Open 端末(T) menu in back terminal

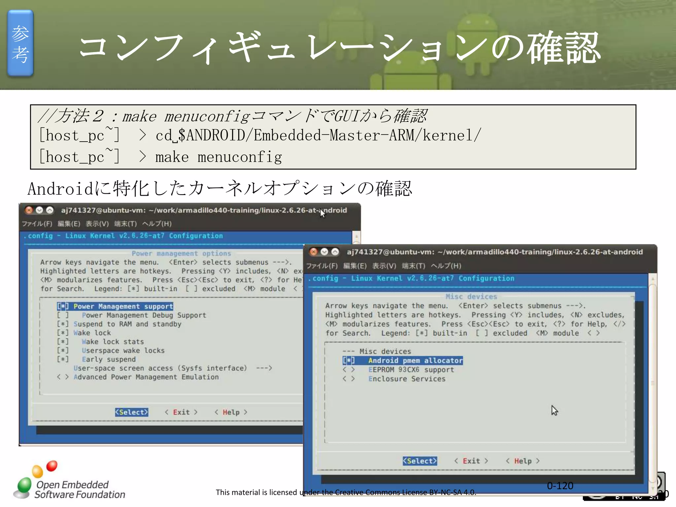click(x=125, y=224)
